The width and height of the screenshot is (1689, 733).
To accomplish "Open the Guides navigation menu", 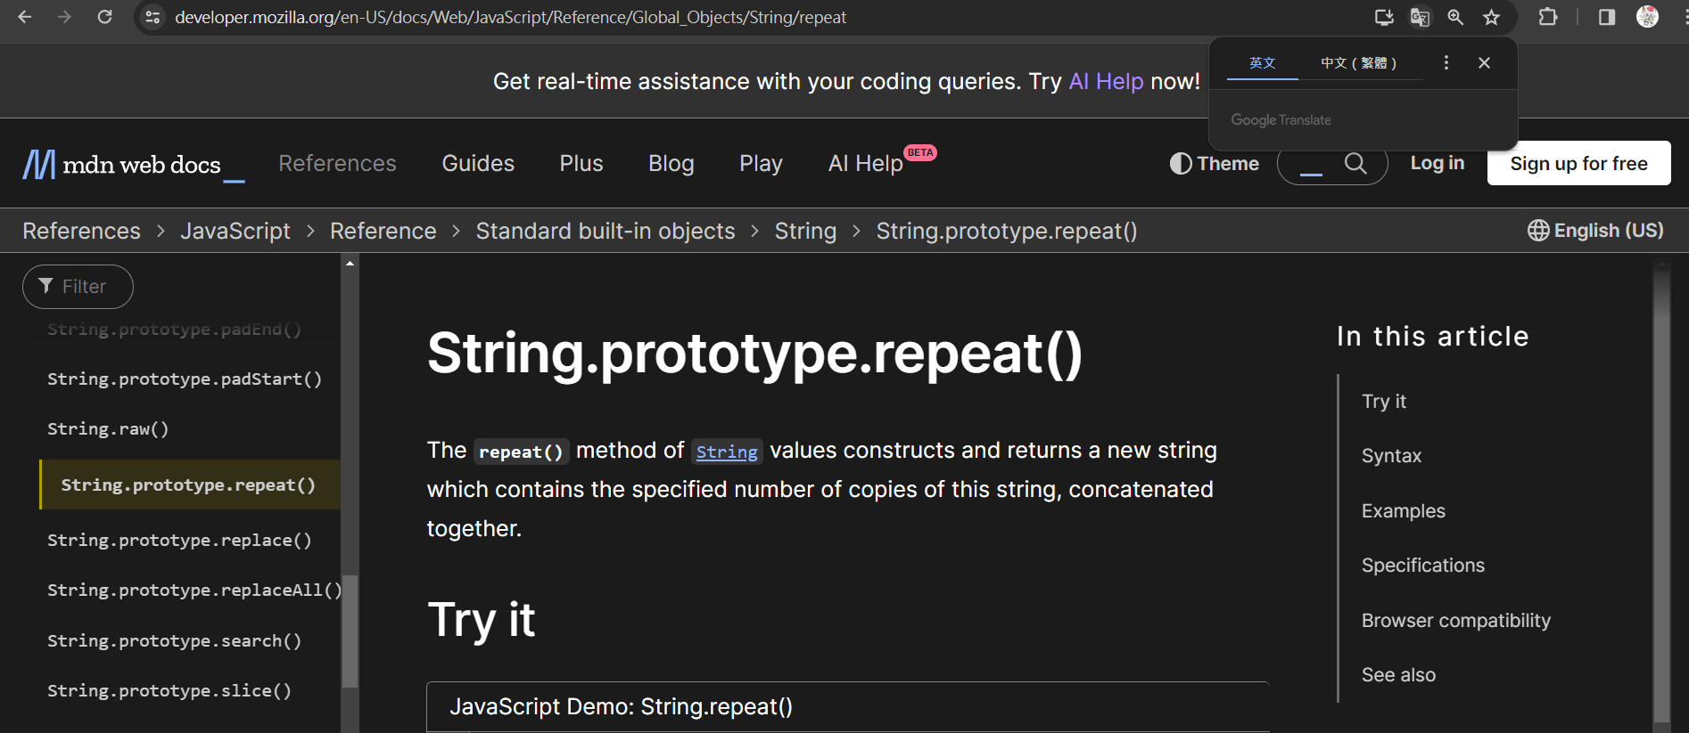I will [x=478, y=164].
